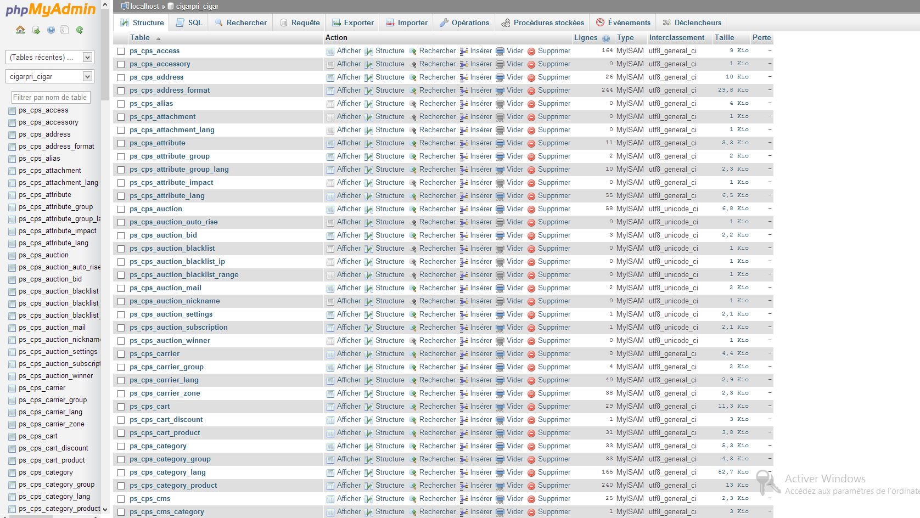Sort by the Table column header
This screenshot has height=518, width=920.
pos(140,37)
